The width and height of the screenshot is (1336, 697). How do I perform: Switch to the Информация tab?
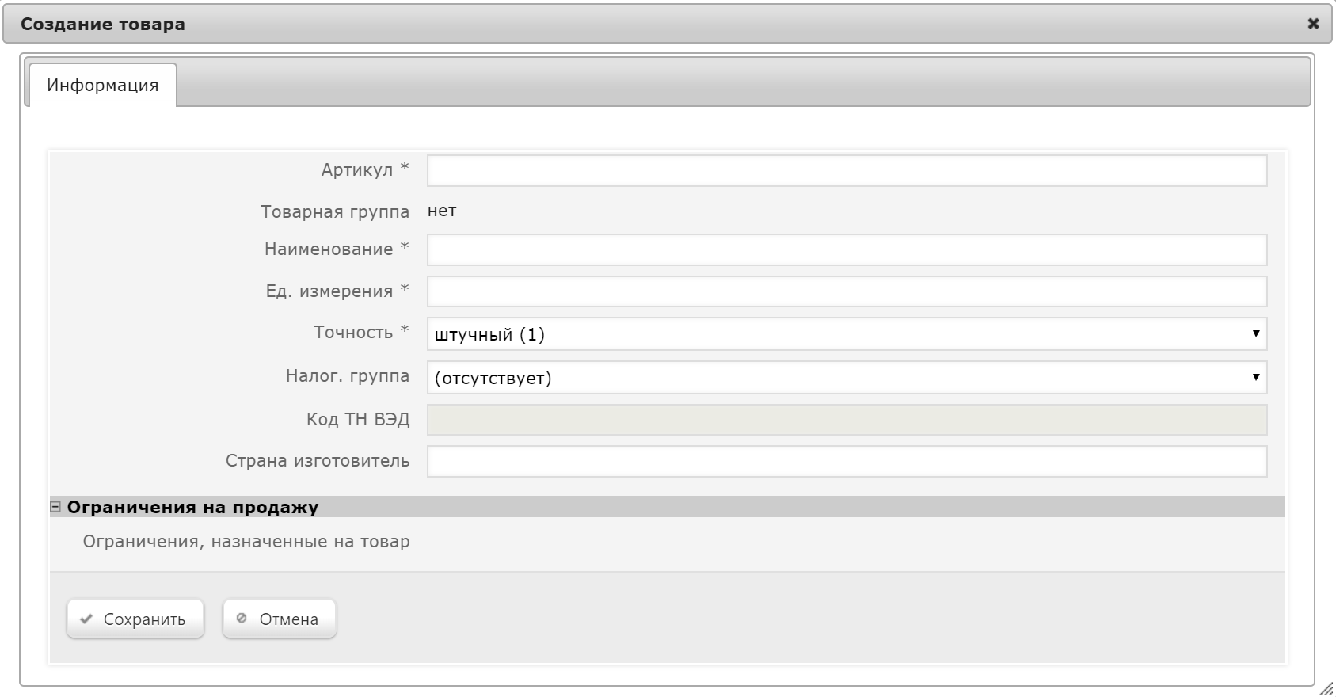pos(102,85)
